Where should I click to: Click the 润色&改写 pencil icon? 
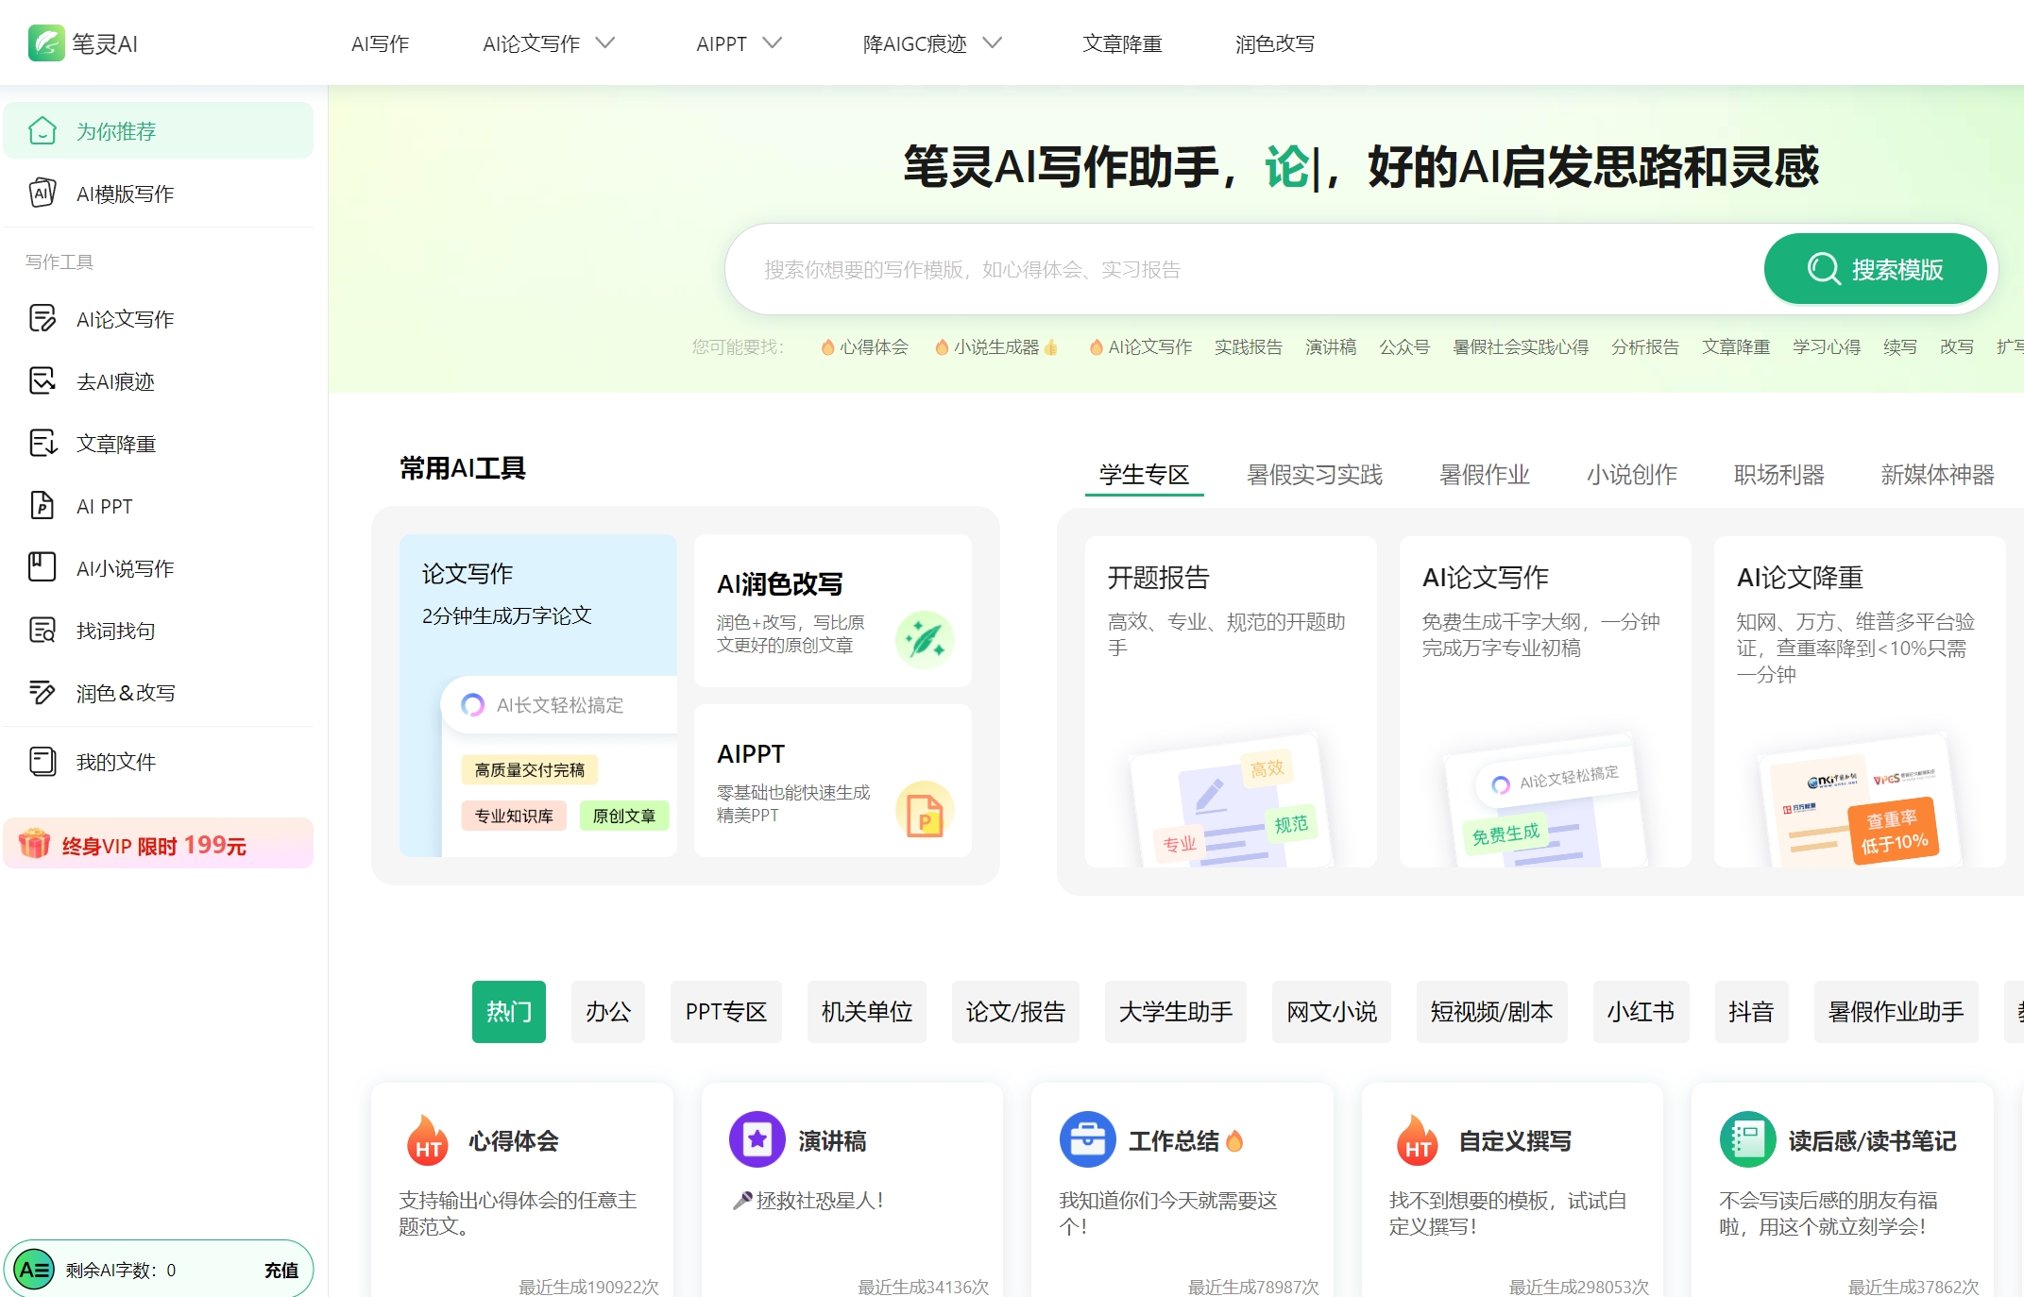click(43, 693)
